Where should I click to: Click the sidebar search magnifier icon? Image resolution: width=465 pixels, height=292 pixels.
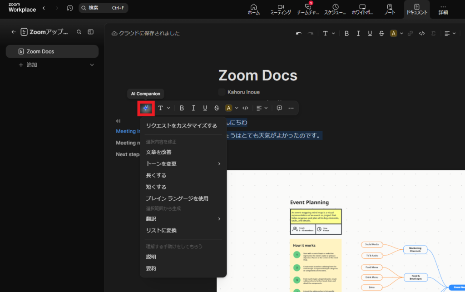click(x=79, y=32)
